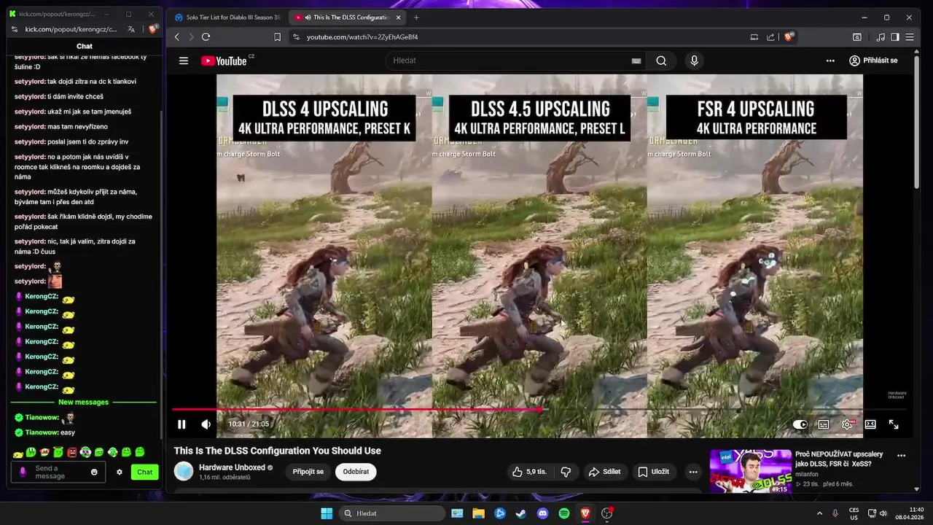Viewport: 933px width, 525px height.
Task: Dislike the video with thumbs-down
Action: pos(566,472)
